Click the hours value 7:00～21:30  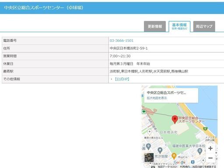[120, 56]
